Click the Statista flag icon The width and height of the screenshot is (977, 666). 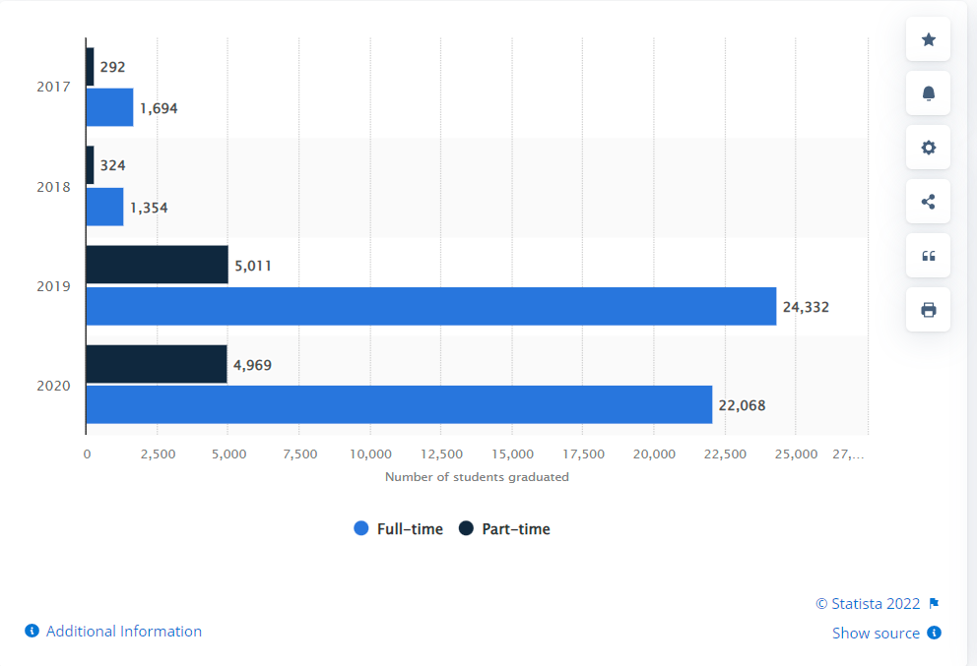point(934,604)
